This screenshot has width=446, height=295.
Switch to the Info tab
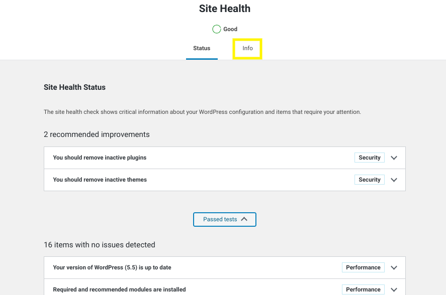(x=247, y=48)
